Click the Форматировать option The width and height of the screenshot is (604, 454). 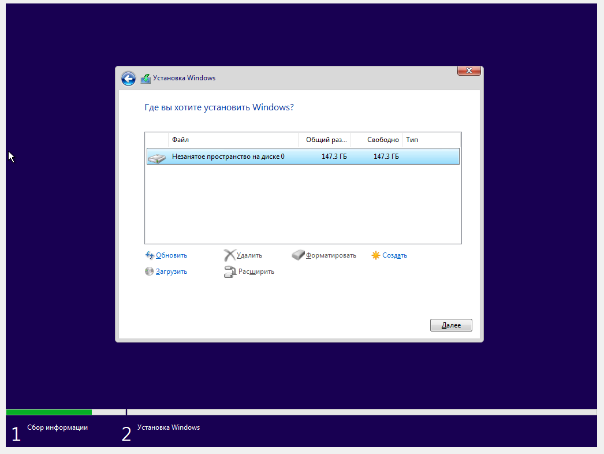331,255
